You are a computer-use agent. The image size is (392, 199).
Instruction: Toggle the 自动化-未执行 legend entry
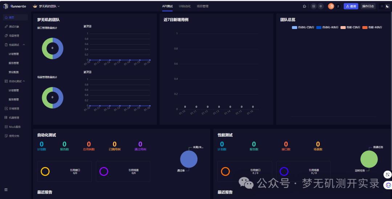(327, 28)
